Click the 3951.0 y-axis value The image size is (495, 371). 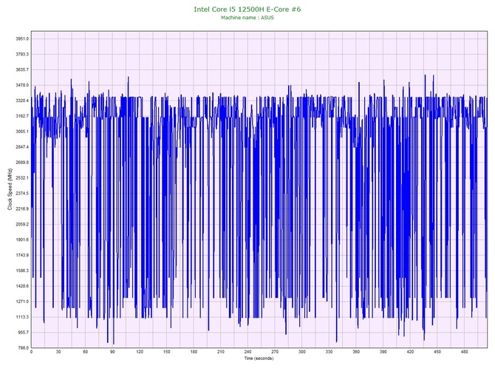pos(22,39)
